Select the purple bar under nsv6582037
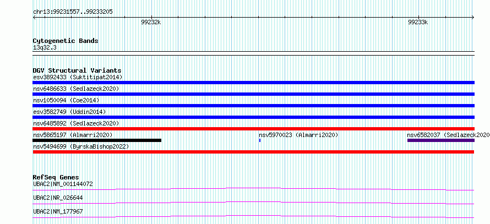490x224 pixels. coord(441,140)
